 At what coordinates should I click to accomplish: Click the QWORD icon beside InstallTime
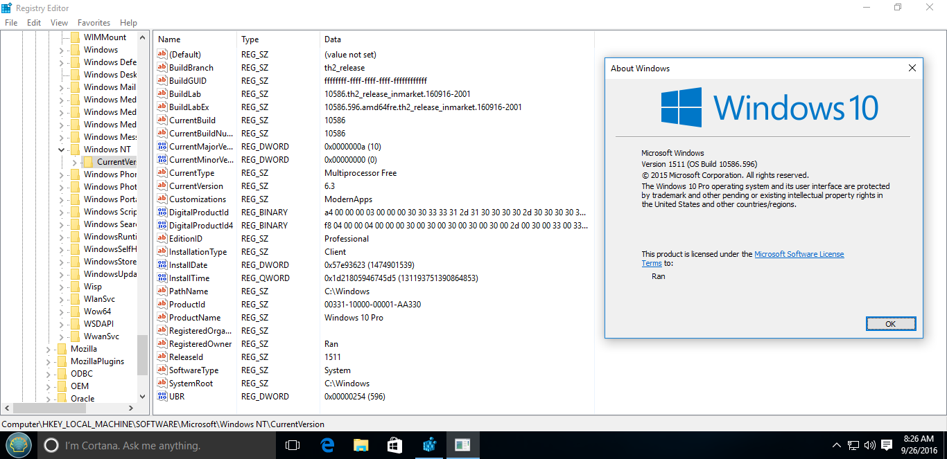point(163,278)
